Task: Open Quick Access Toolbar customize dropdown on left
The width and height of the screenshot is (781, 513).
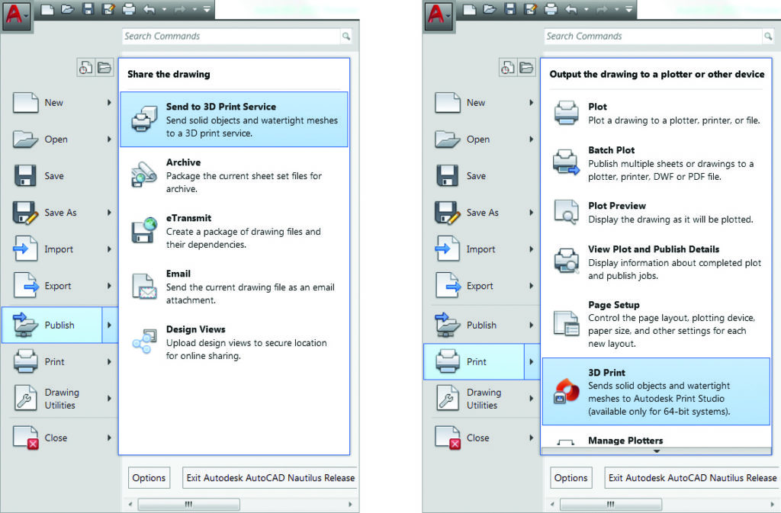Action: click(x=207, y=9)
